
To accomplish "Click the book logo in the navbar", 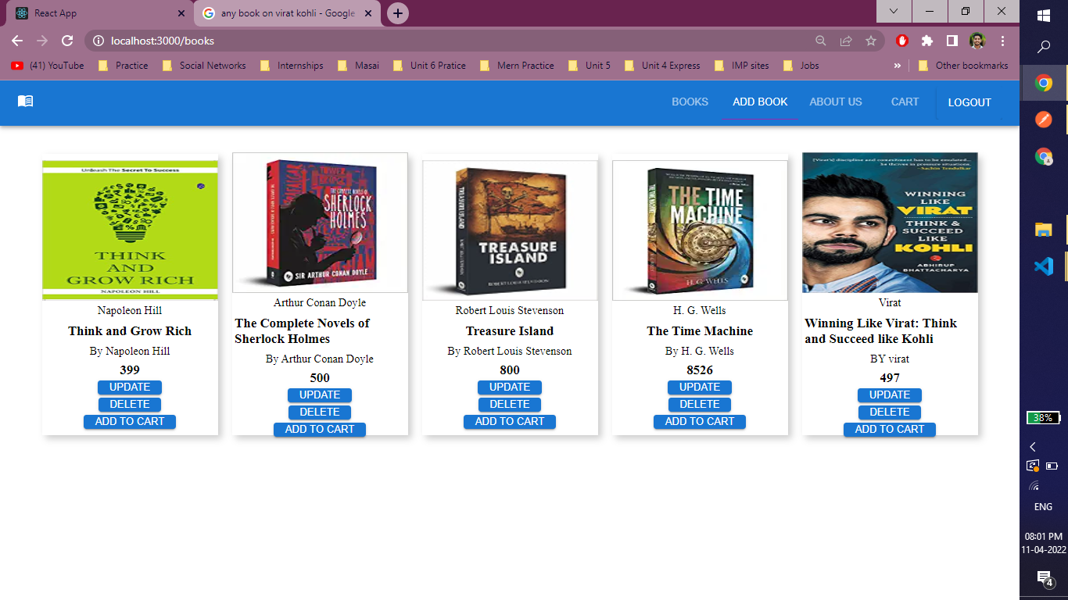I will tap(24, 102).
